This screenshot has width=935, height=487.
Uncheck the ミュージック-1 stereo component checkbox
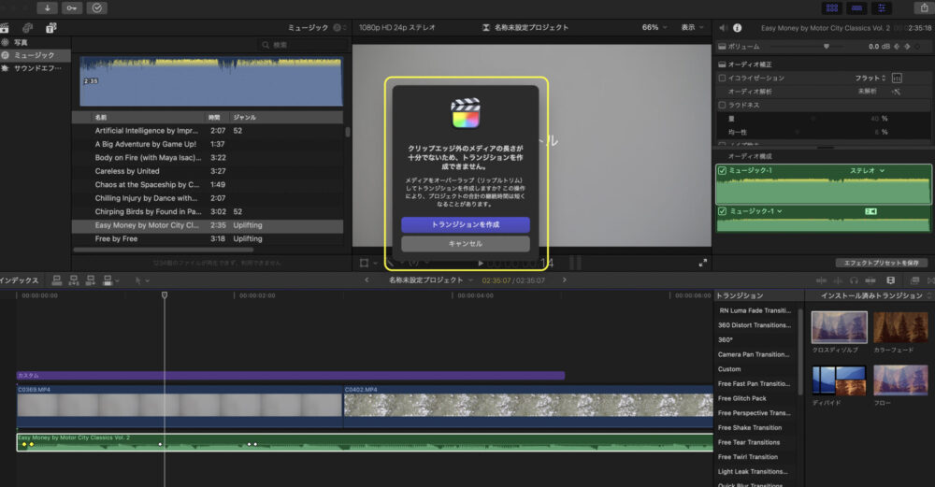[x=722, y=171]
